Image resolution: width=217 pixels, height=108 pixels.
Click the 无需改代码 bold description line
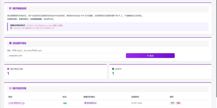click(x=30, y=19)
